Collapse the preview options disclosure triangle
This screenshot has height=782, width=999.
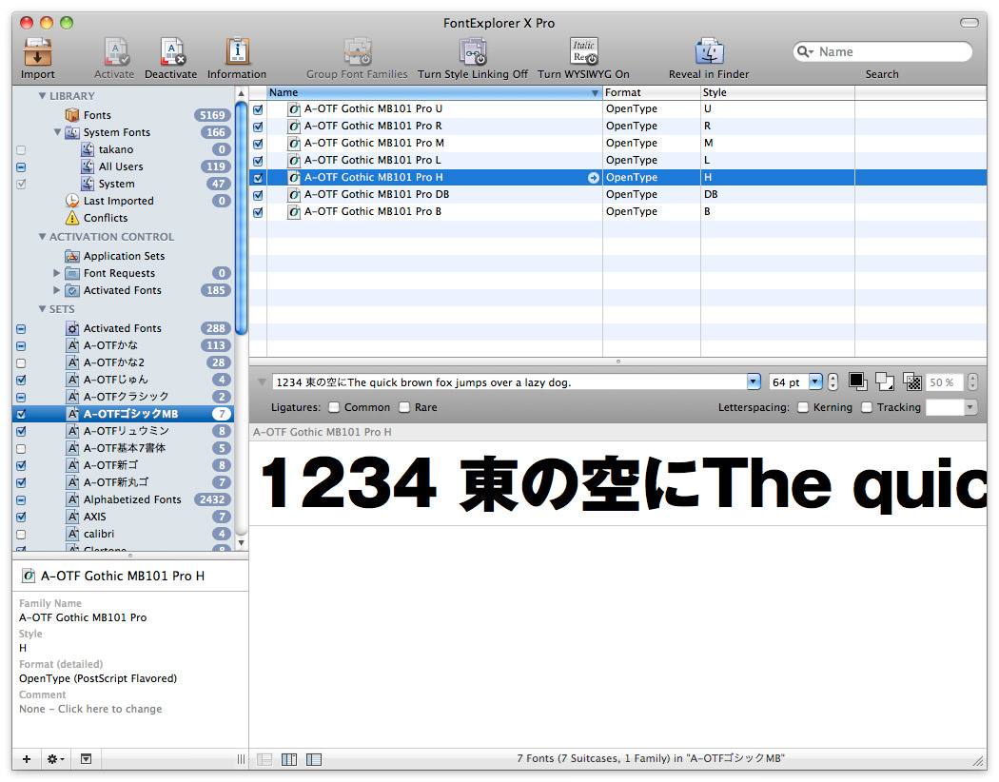pos(262,382)
